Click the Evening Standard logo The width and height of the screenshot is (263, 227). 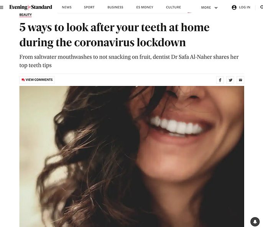click(x=31, y=7)
